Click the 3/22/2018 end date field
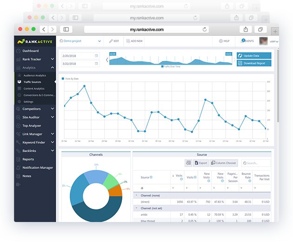Screen dimensions: 293x242 coord(80,64)
